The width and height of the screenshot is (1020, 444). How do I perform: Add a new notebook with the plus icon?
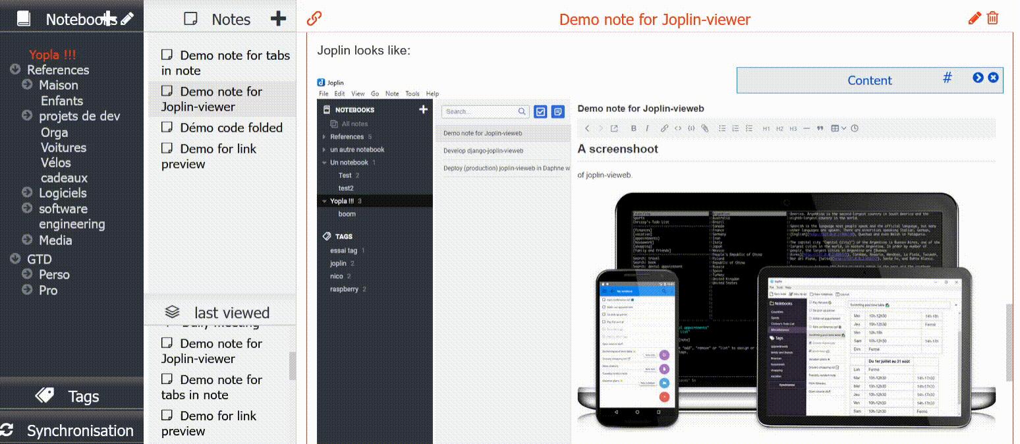[109, 18]
